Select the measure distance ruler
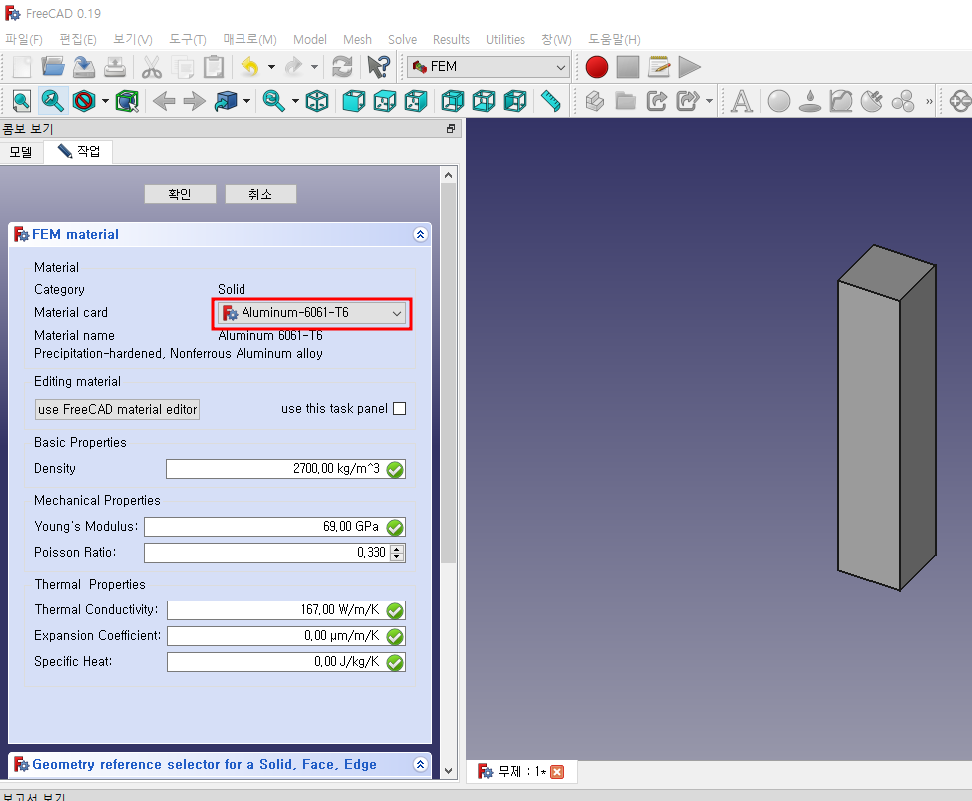The height and width of the screenshot is (801, 972). coord(551,101)
